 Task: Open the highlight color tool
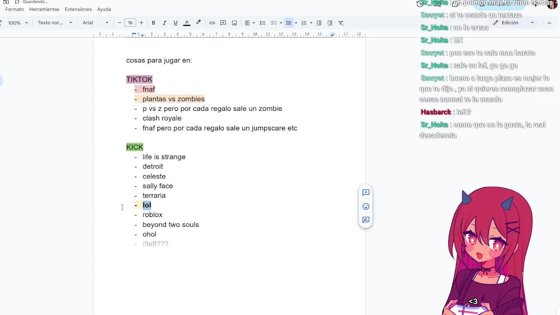[x=198, y=23]
